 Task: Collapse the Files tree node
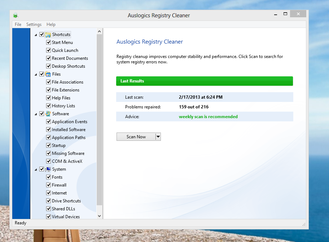click(36, 75)
